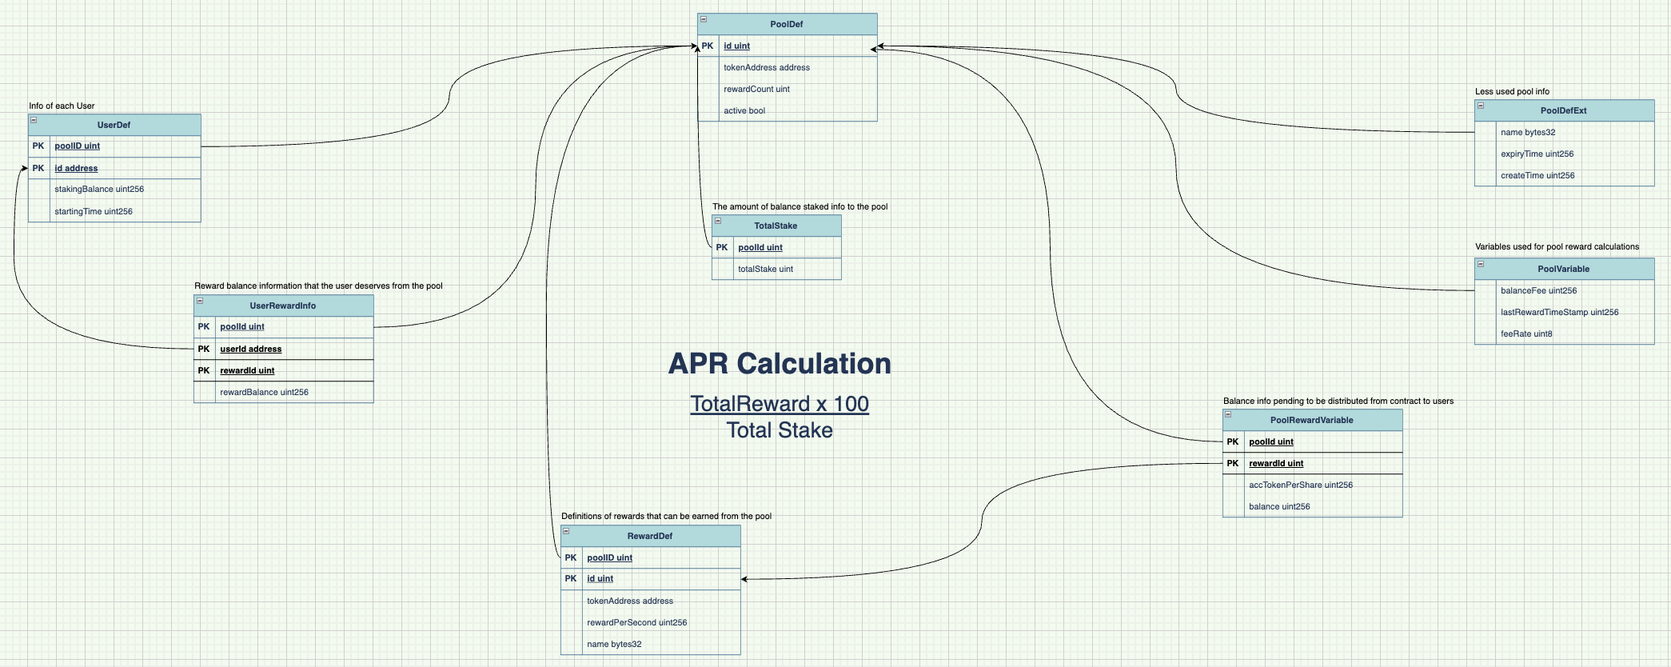Collapse the UserRewardInfo table
Viewport: 1671px width, 667px height.
[200, 301]
